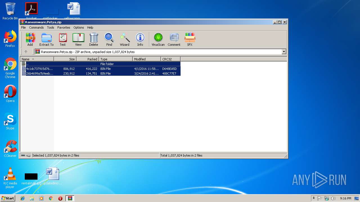Open the CCleaner desktop shortcut
Screen dimensions: 360x202
point(10,149)
